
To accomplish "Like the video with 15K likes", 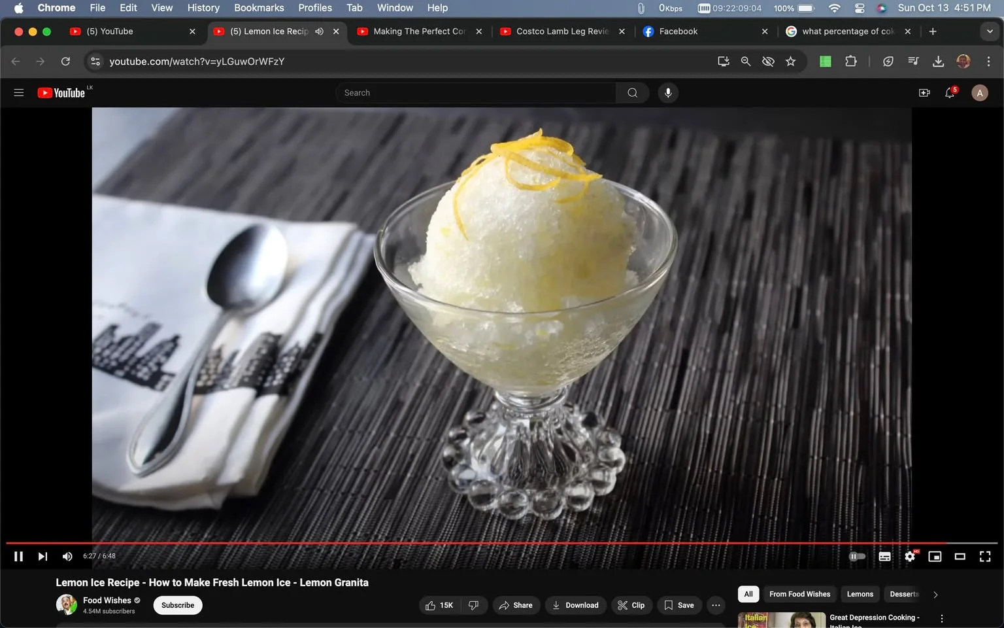I will pos(439,605).
